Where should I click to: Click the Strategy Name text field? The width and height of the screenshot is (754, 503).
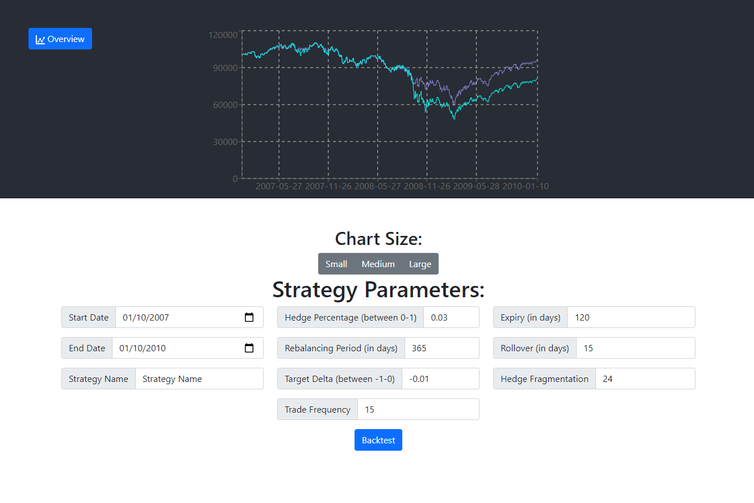pos(199,379)
